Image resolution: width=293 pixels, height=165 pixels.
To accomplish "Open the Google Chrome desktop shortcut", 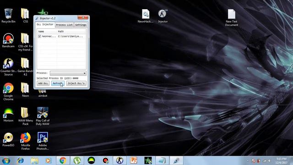I will click(x=8, y=92).
